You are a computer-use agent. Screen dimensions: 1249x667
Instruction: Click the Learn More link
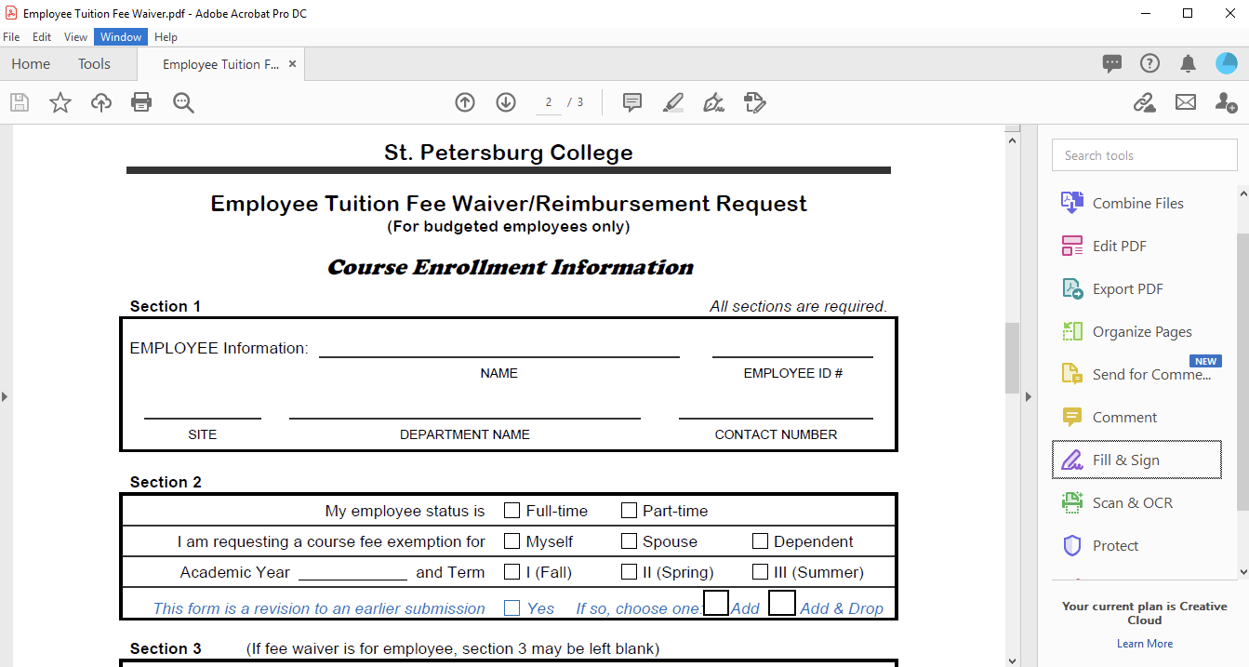pyautogui.click(x=1144, y=644)
